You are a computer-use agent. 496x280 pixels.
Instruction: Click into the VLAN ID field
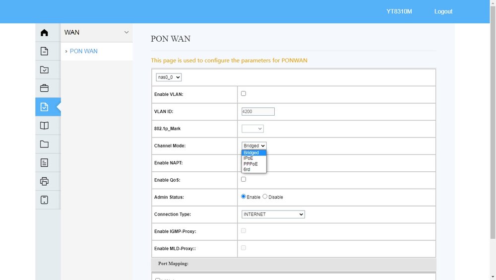coord(258,112)
